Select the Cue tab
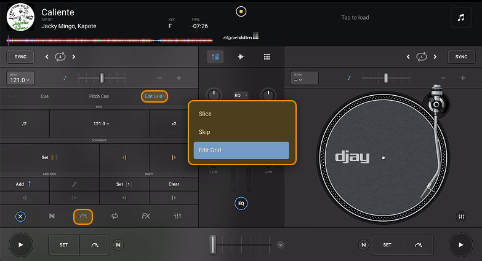 (44, 96)
